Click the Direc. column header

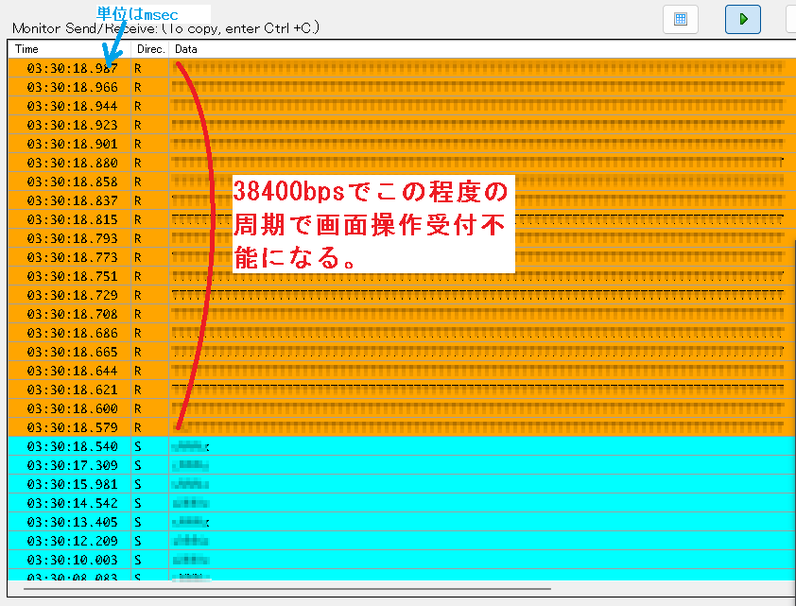(150, 48)
